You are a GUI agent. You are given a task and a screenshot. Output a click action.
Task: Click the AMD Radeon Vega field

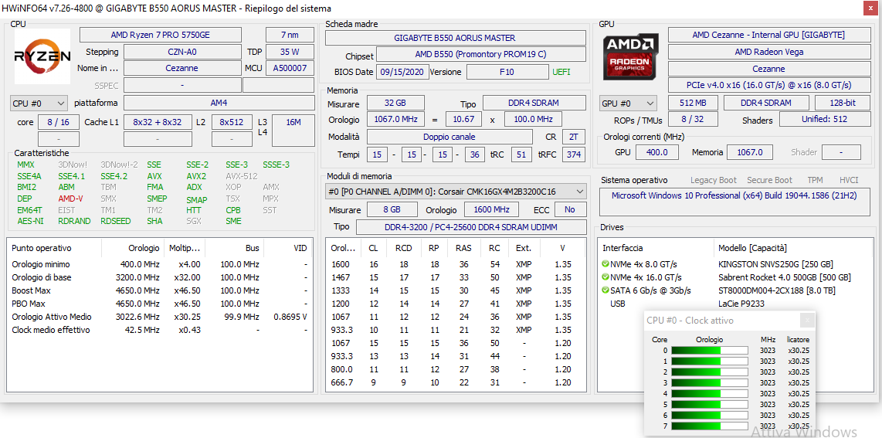pyautogui.click(x=768, y=52)
